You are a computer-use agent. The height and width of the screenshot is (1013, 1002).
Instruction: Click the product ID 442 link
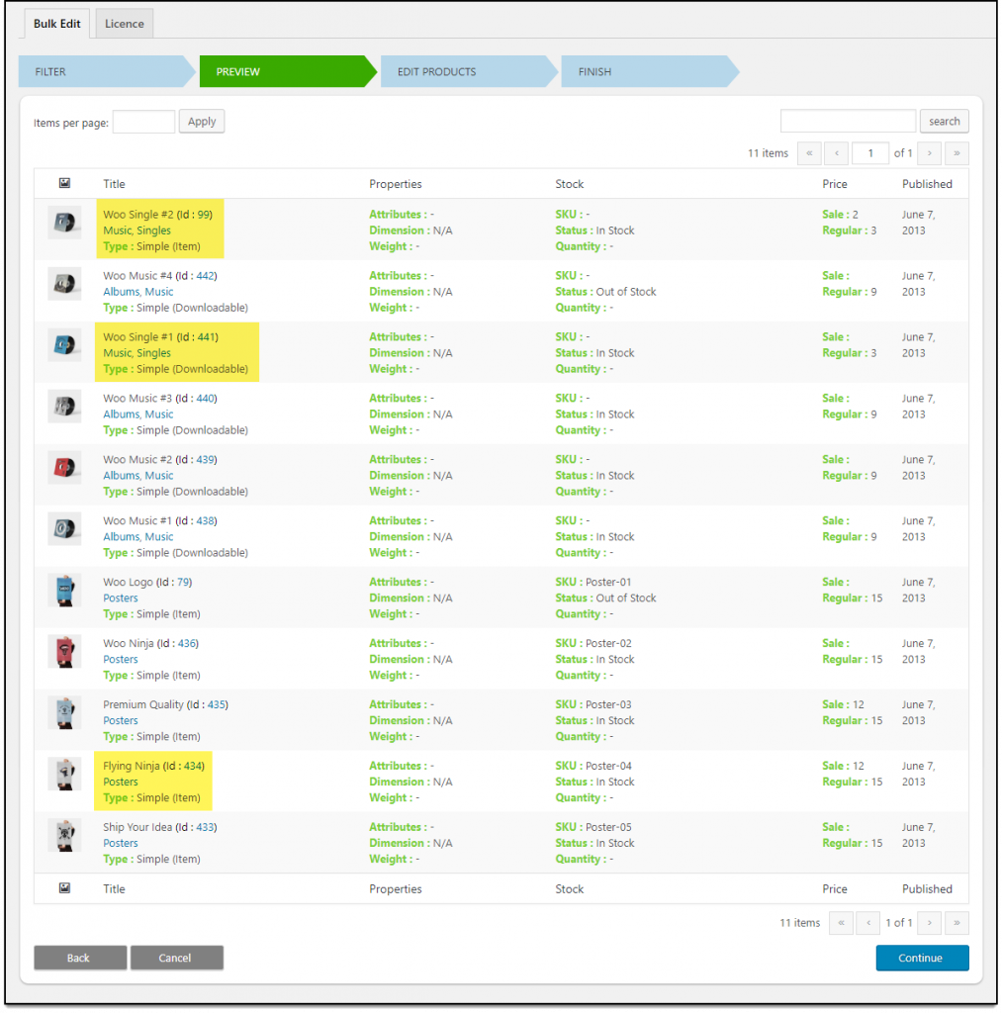click(205, 276)
